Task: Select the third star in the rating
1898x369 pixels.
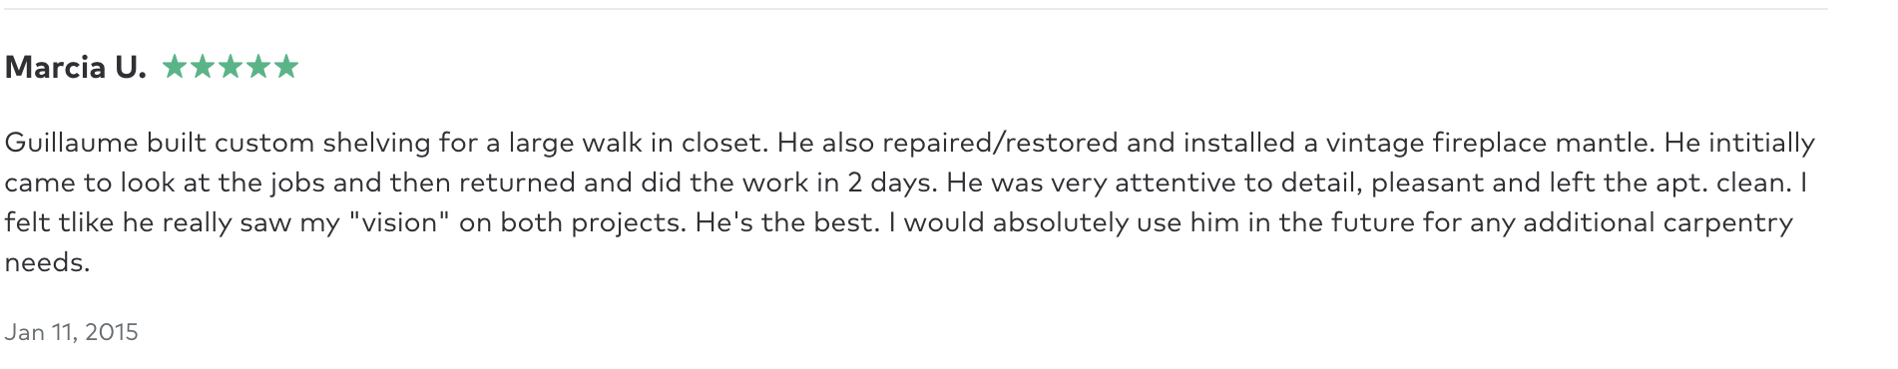Action: tap(231, 67)
